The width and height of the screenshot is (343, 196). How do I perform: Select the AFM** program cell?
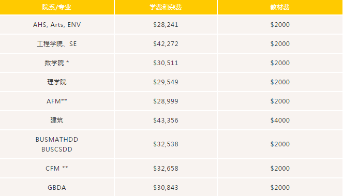(x=57, y=101)
